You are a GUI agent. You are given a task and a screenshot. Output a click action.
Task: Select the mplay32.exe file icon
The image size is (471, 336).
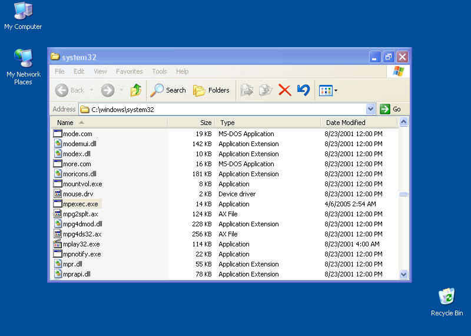pos(58,243)
